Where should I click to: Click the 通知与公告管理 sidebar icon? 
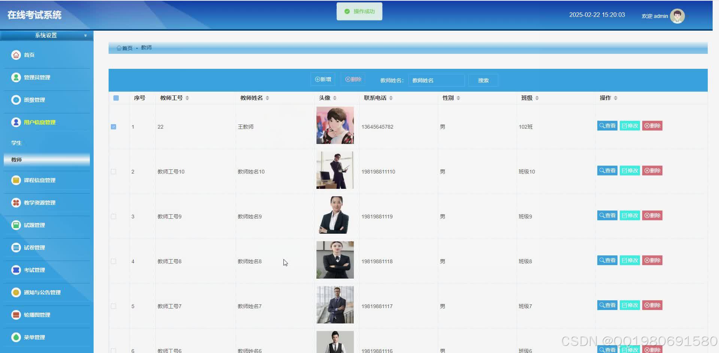coord(16,292)
